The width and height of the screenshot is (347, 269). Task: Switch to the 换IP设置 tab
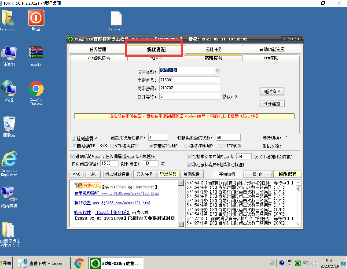(156, 49)
